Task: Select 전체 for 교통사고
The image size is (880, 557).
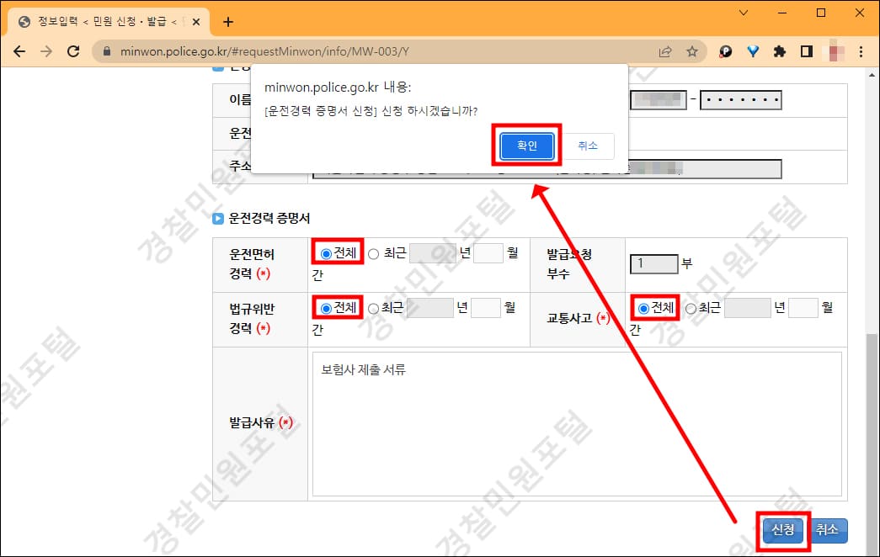Action: tap(643, 309)
